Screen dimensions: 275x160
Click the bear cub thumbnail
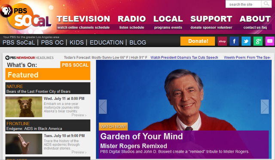click(x=24, y=107)
